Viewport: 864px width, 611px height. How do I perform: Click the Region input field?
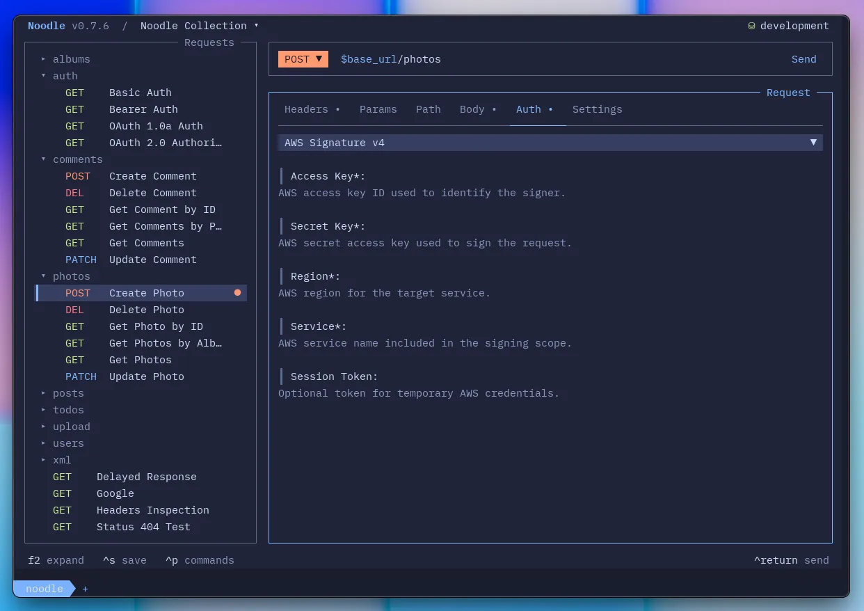click(550, 276)
